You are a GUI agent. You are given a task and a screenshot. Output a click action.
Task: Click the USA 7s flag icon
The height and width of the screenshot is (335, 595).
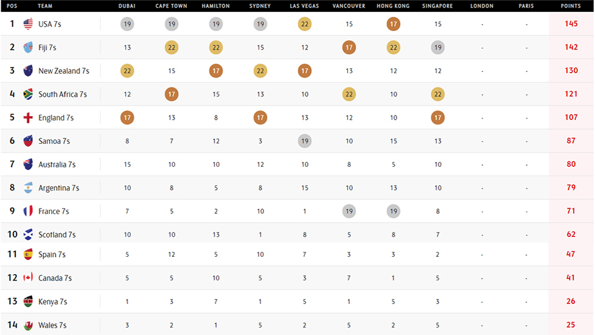[28, 24]
